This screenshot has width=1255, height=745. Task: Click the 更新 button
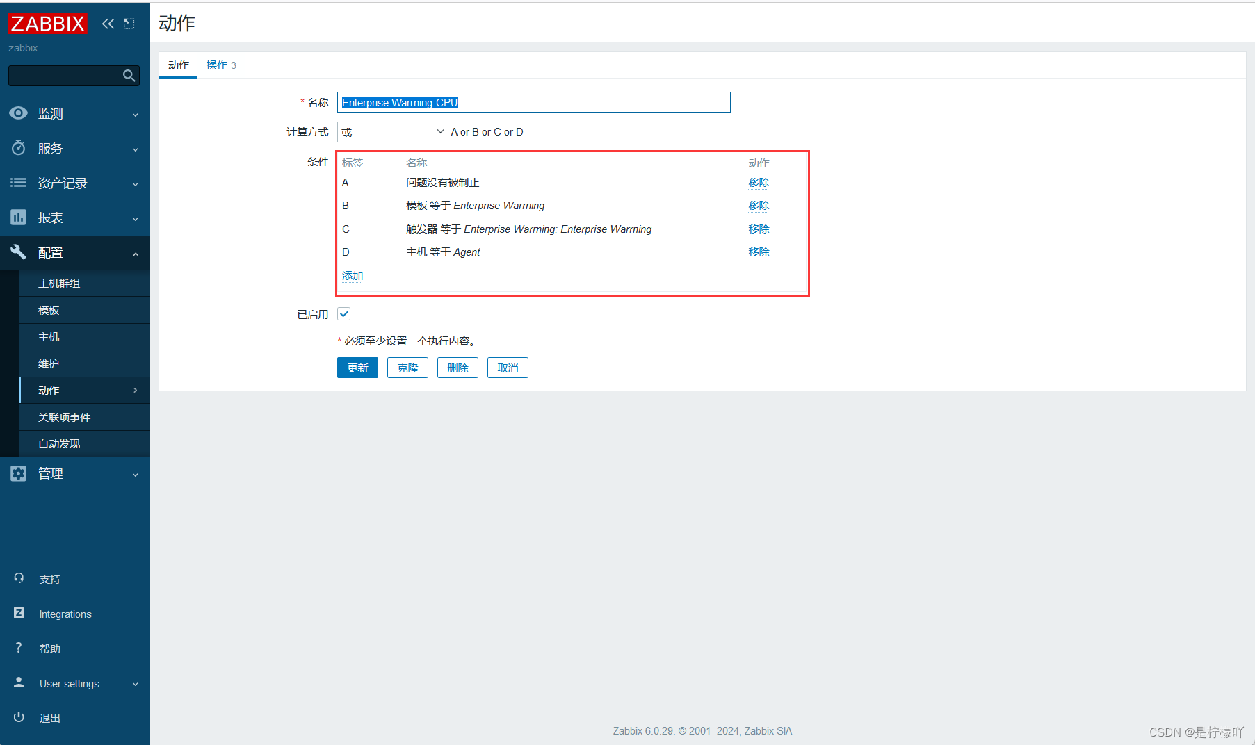coord(357,368)
